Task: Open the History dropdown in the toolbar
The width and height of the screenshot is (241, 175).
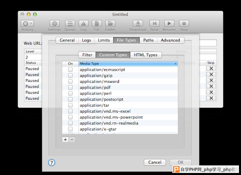Action: pyautogui.click(x=27, y=24)
